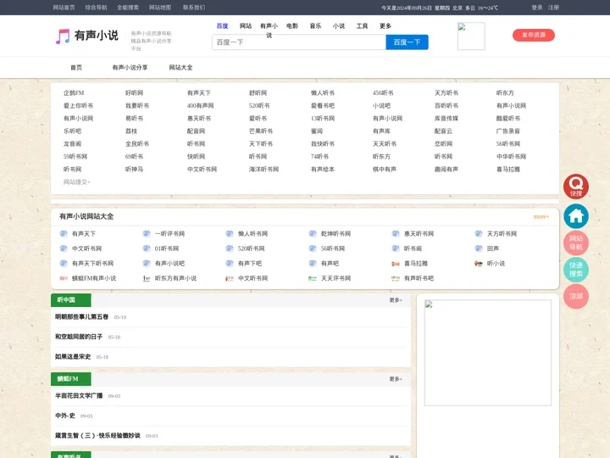
Task: Open the article 明朝那些事儿第五卷
Action: click(81, 316)
